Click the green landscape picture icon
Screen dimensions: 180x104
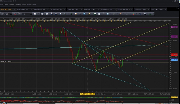coord(94,14)
